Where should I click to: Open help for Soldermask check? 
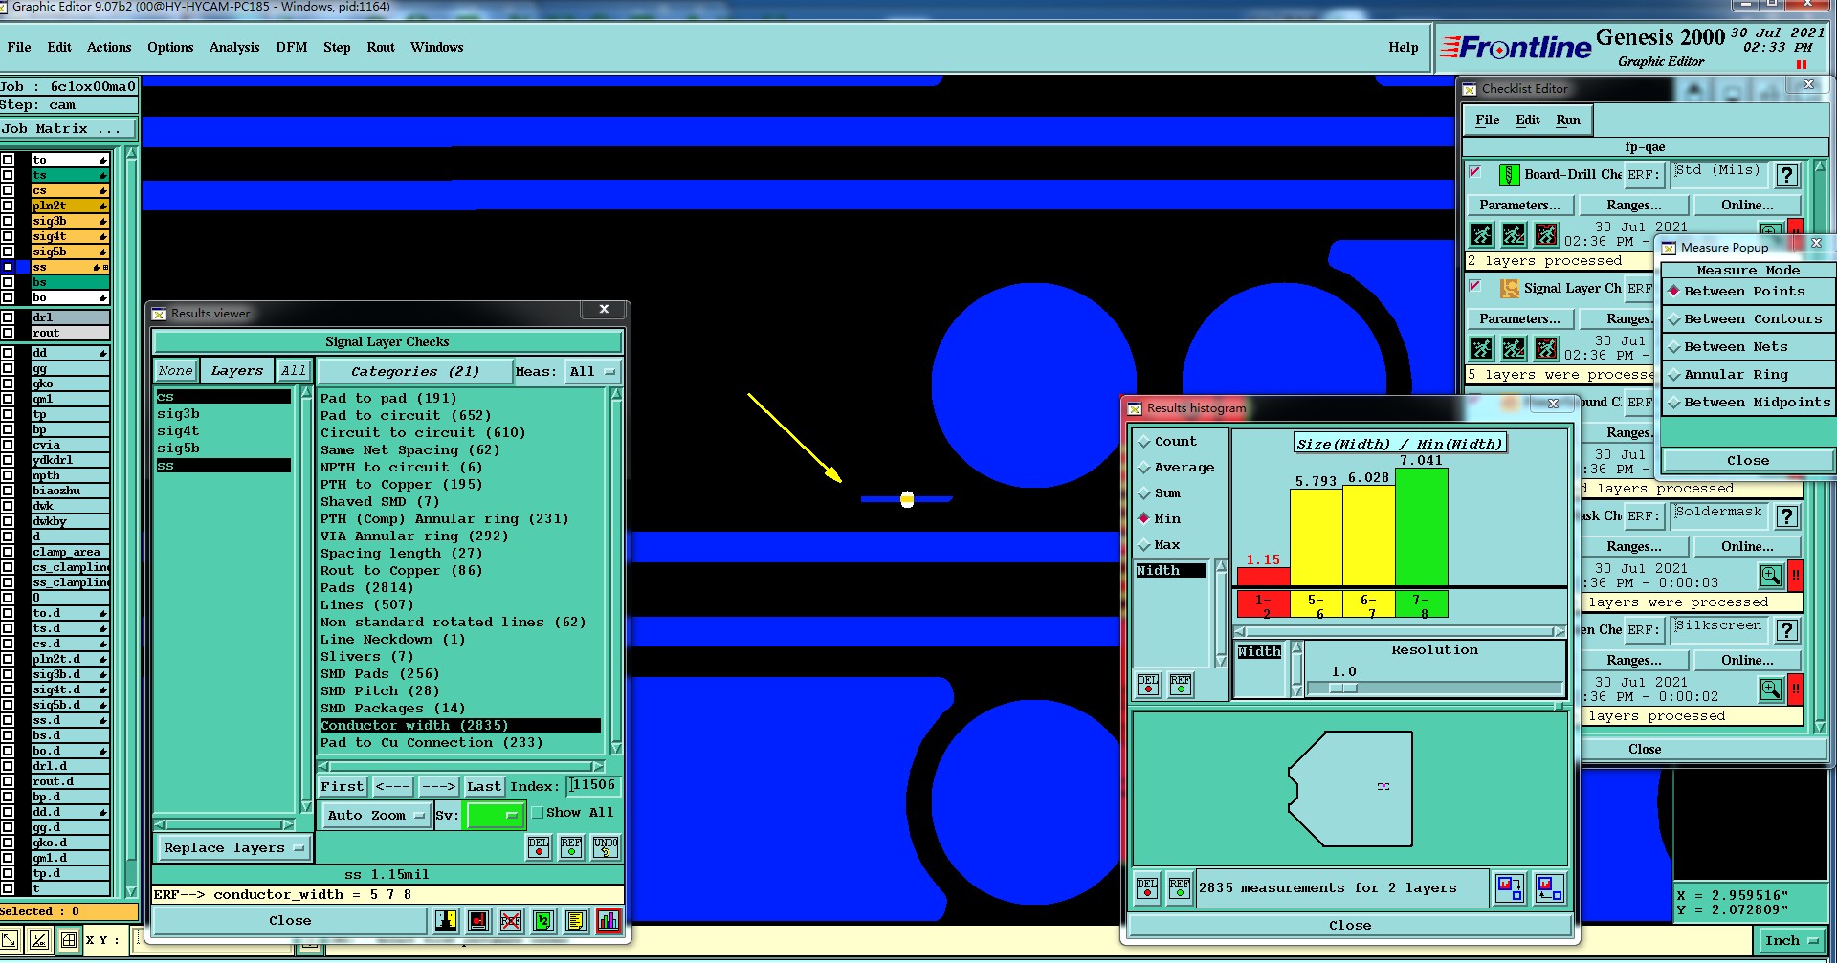coord(1785,516)
